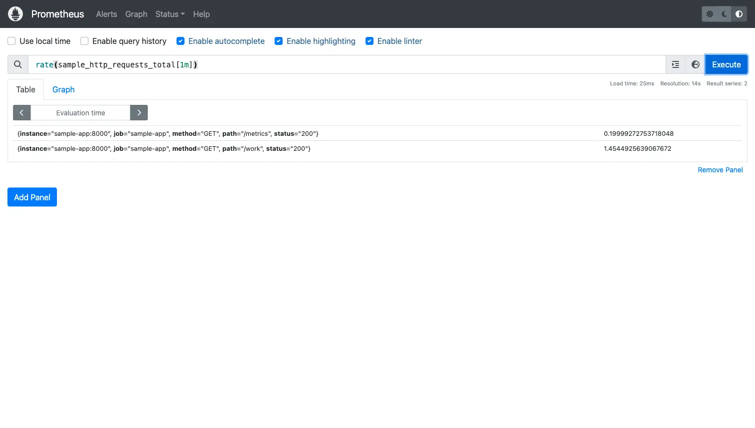Viewport: 755px width, 428px height.
Task: Switch to the Graph panel tab
Action: (x=63, y=89)
